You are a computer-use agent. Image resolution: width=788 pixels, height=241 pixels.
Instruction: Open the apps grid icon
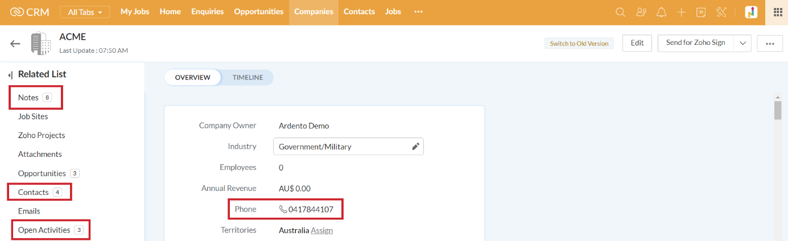click(x=777, y=12)
